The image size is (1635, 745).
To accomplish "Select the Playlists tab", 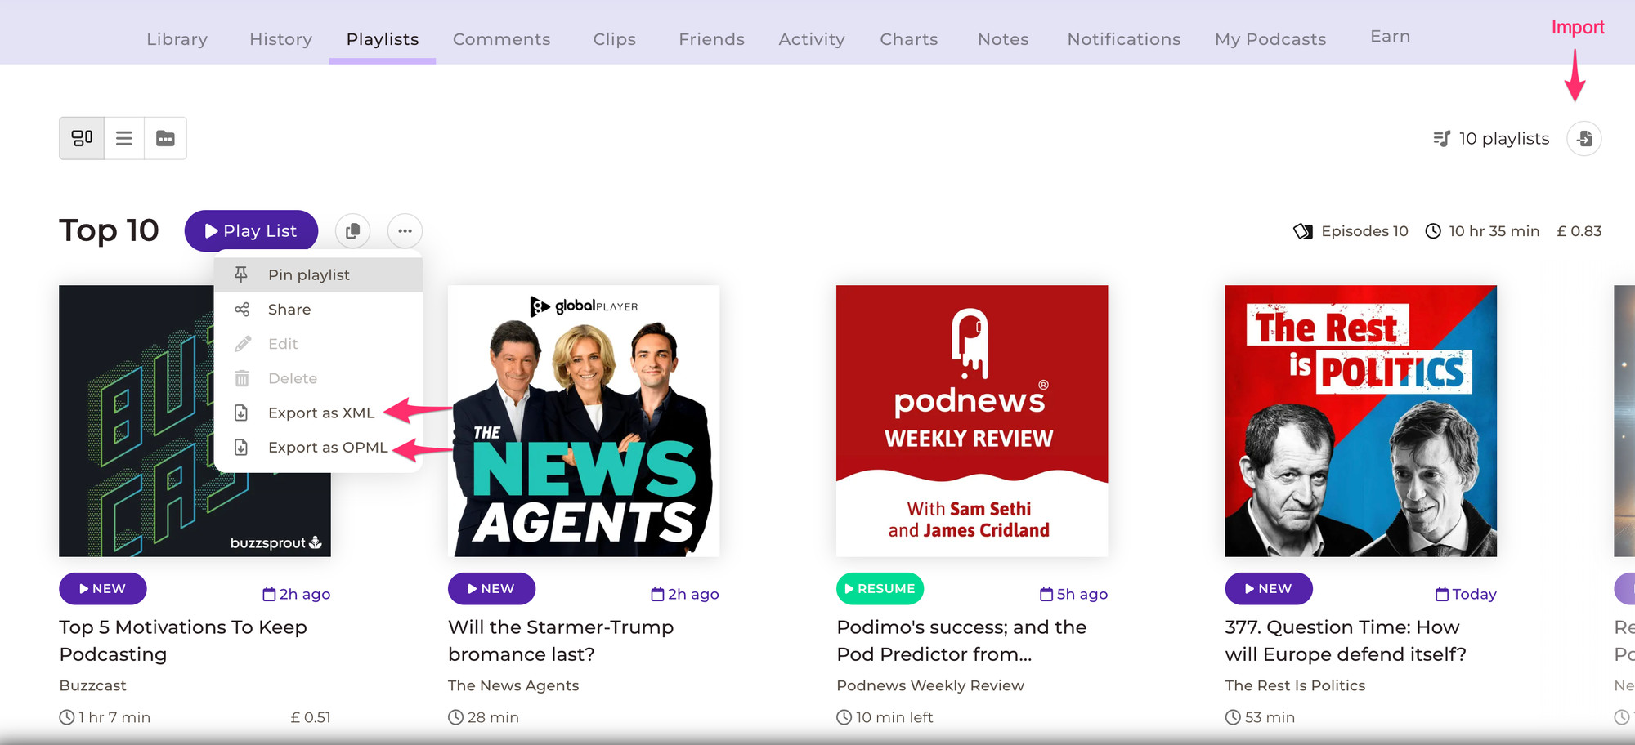I will [x=383, y=39].
